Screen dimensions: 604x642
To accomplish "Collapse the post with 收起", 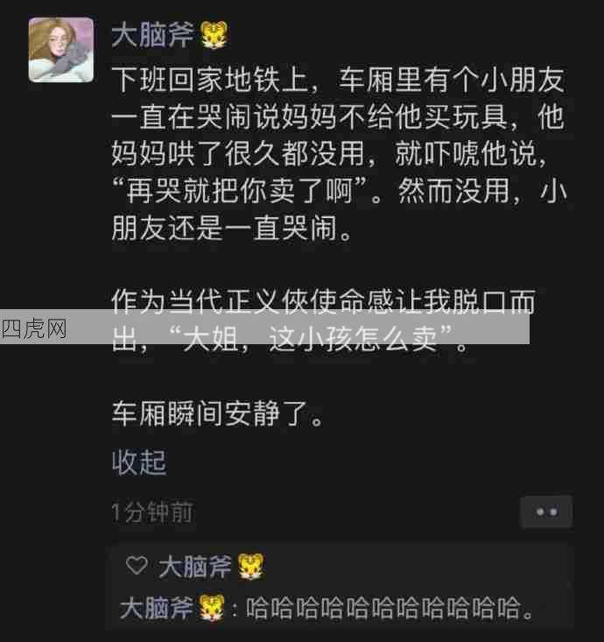I will (x=139, y=462).
